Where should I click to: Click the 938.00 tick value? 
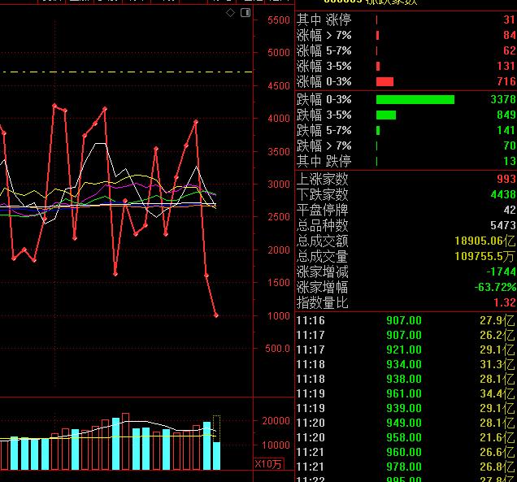[x=404, y=379]
